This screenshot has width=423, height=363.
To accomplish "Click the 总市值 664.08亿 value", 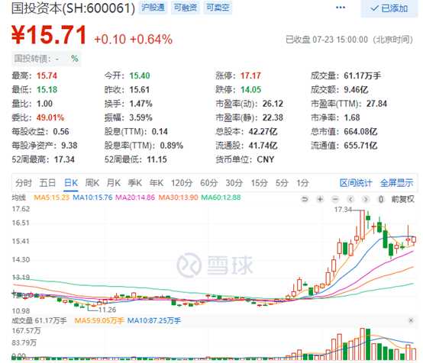I will point(360,131).
